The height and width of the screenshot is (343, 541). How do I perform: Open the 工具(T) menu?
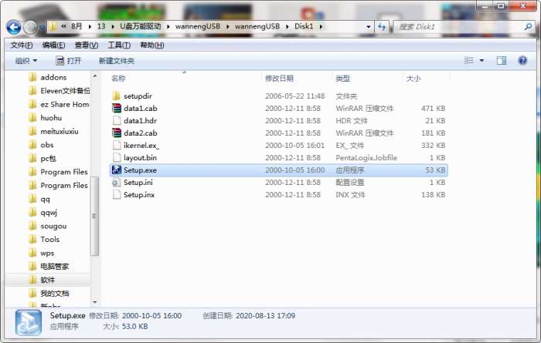pyautogui.click(x=119, y=45)
